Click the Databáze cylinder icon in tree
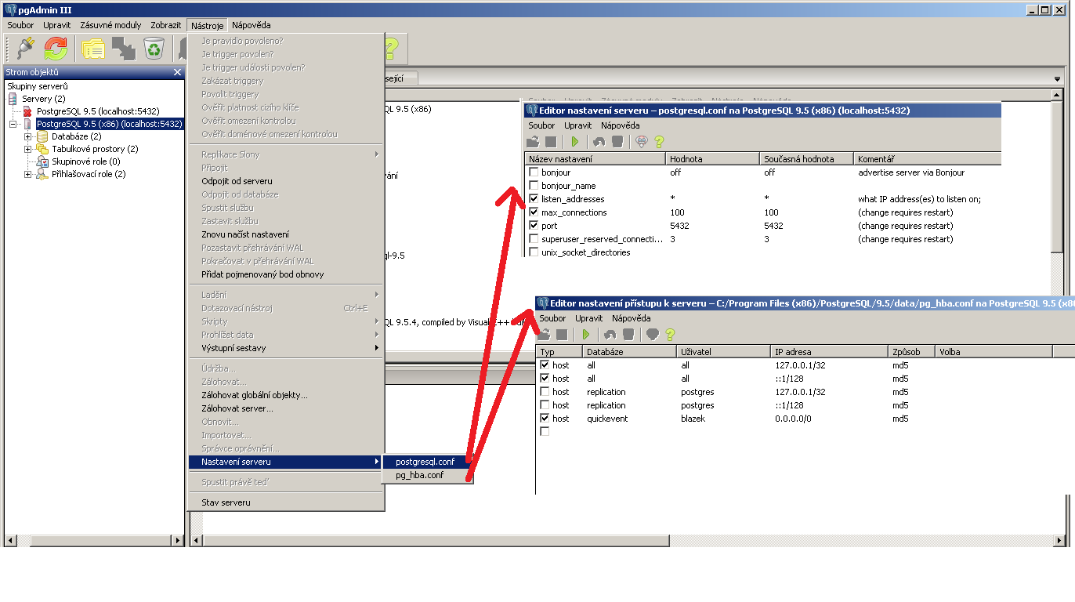 coord(42,136)
